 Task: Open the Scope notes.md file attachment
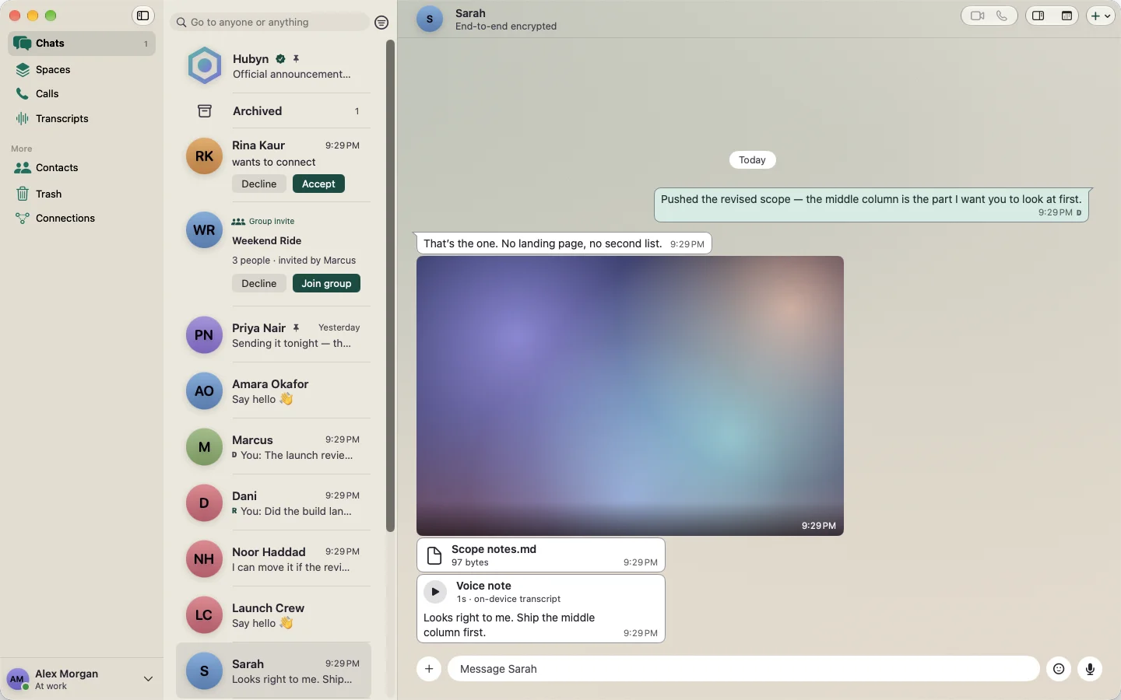click(x=541, y=555)
